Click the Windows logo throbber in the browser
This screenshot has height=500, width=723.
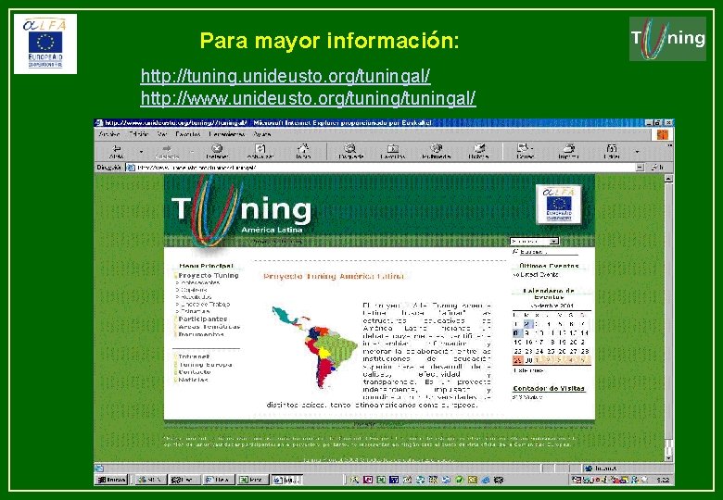[663, 134]
